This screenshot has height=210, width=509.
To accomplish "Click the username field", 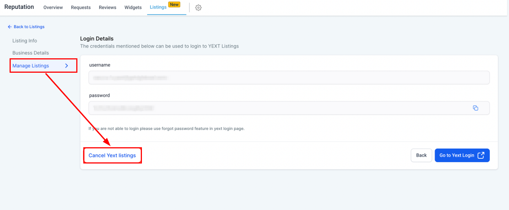I will click(x=289, y=78).
